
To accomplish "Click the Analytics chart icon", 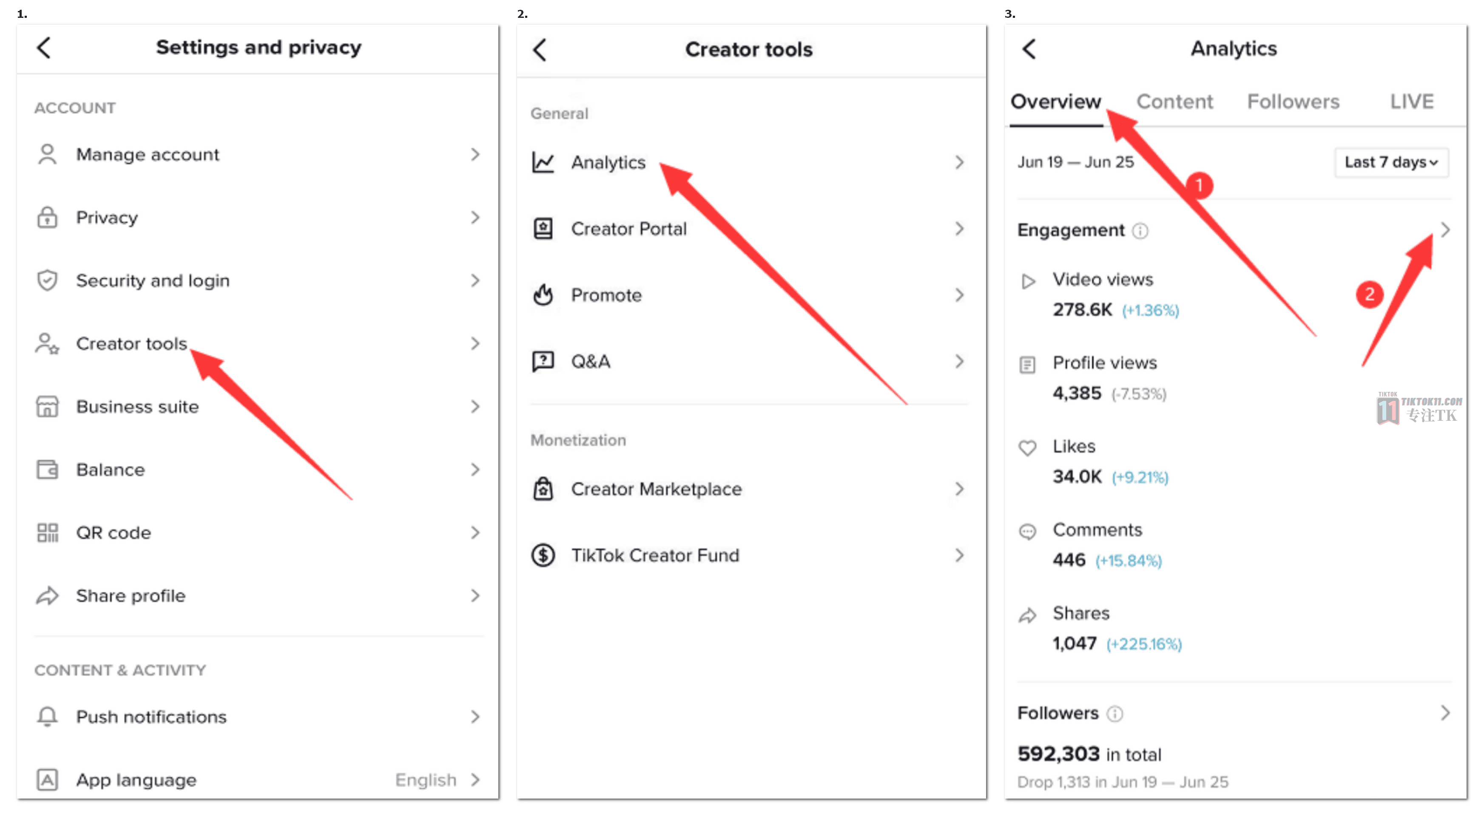I will pos(543,162).
